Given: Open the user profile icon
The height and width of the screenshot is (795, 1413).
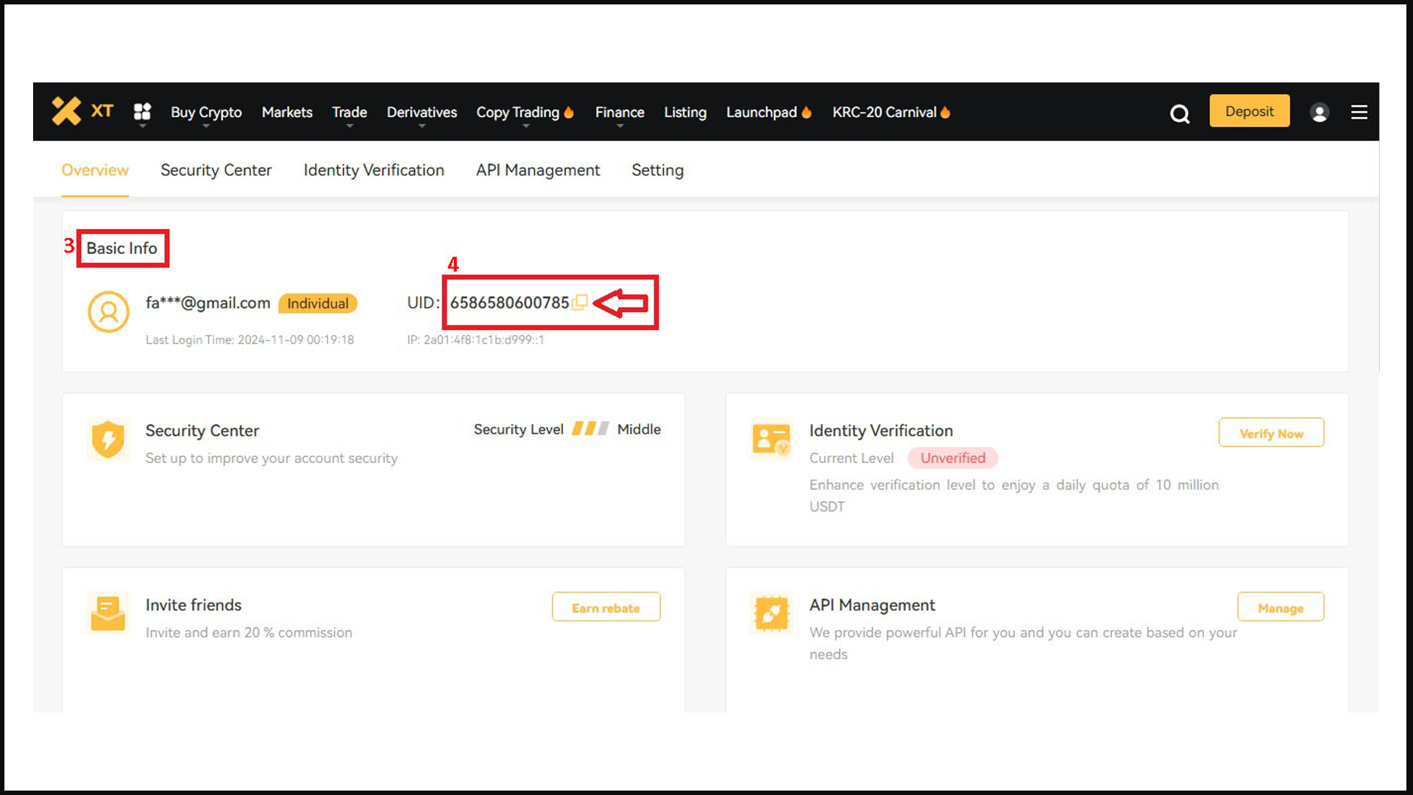Looking at the screenshot, I should (x=1319, y=113).
